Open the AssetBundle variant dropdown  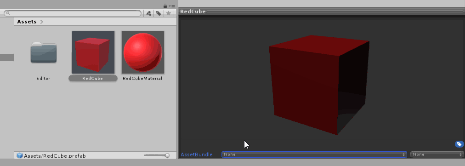pos(437,155)
